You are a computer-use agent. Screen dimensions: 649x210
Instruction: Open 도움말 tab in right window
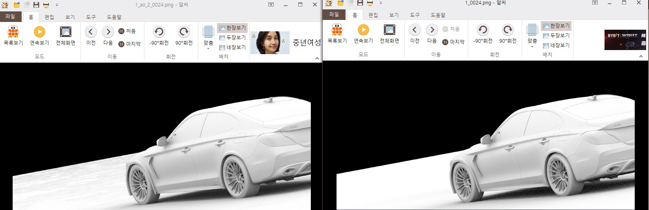pyautogui.click(x=438, y=15)
